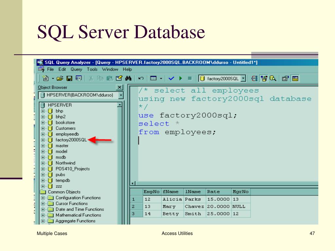Open the New Query dropdown arrow
Screen dimensions: 335x251
[53, 78]
